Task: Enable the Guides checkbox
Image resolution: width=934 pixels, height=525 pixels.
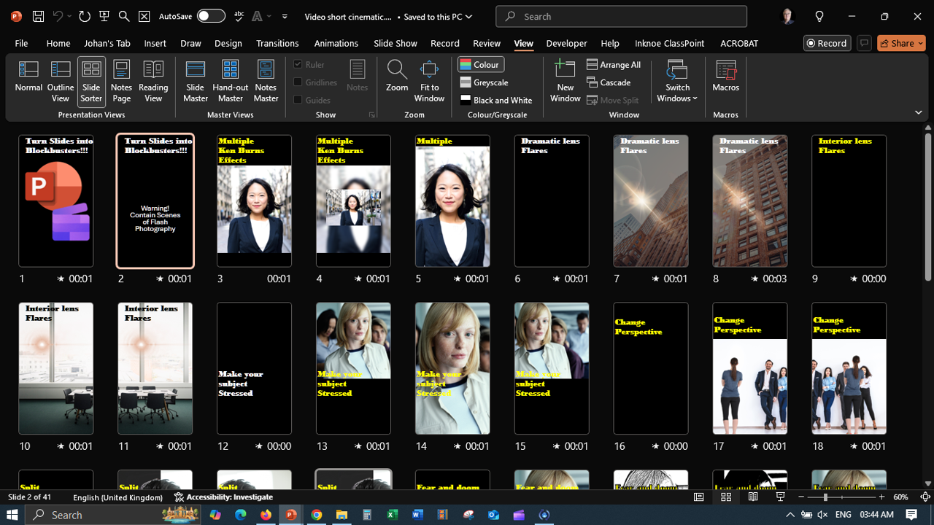Action: [x=298, y=100]
